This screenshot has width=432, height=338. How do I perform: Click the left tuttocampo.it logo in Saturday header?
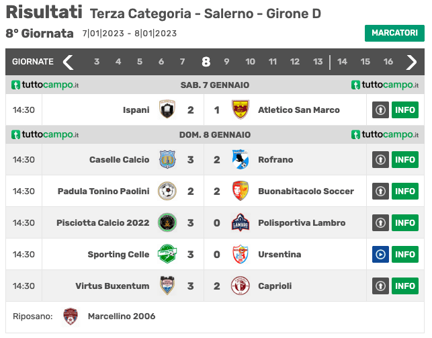point(45,85)
